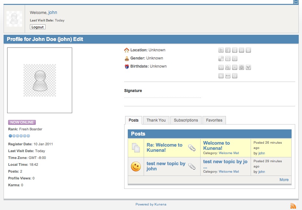The width and height of the screenshot is (302, 210).
Task: Open the RSS feed icon
Action: (x=293, y=205)
